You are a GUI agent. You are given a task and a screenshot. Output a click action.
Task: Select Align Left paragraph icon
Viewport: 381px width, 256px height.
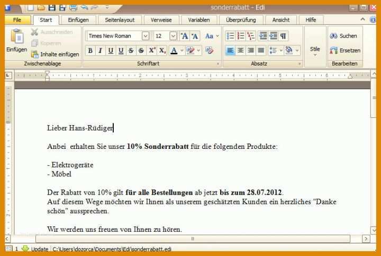(x=230, y=51)
